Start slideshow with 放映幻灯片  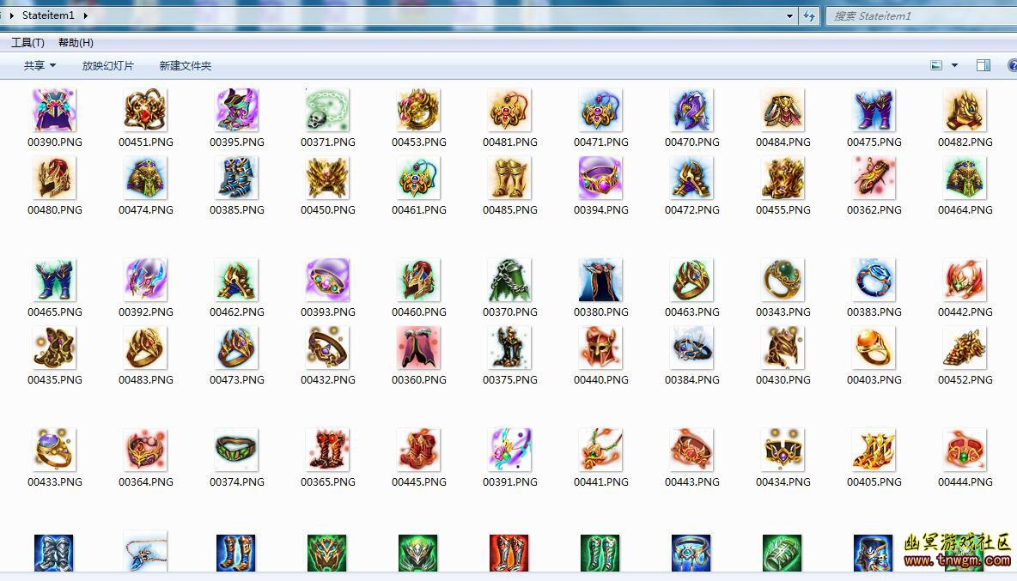coord(107,65)
